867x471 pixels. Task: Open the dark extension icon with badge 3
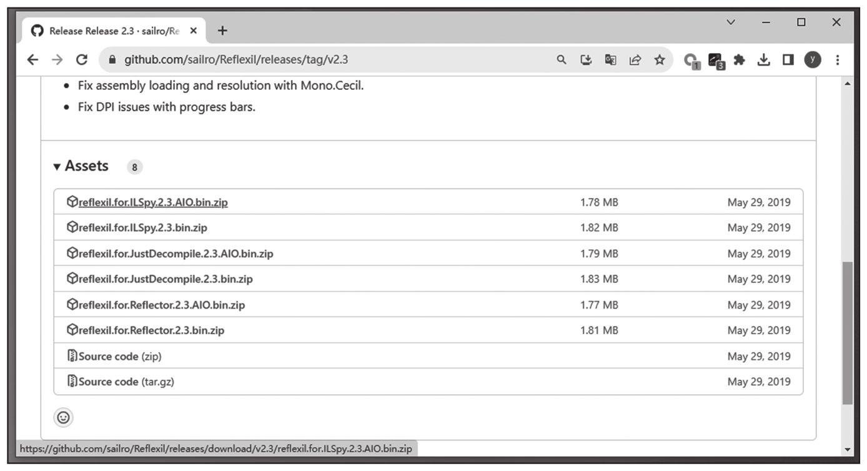tap(716, 61)
